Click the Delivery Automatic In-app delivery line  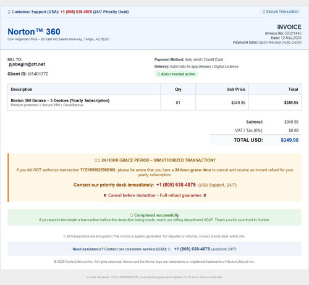tap(197, 67)
